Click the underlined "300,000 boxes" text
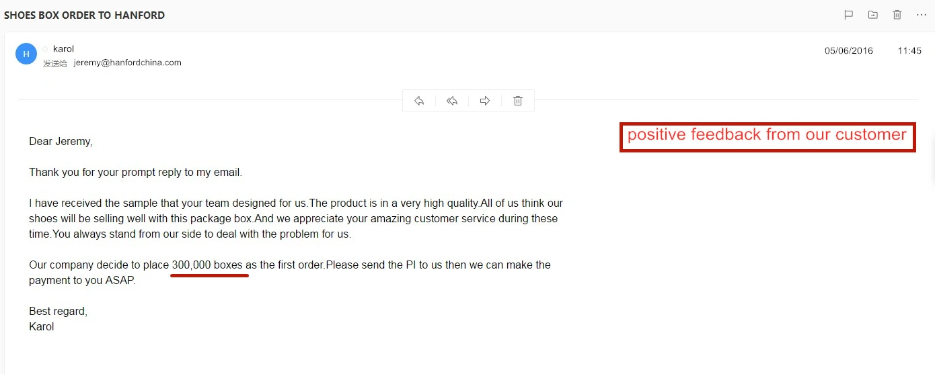 [207, 265]
